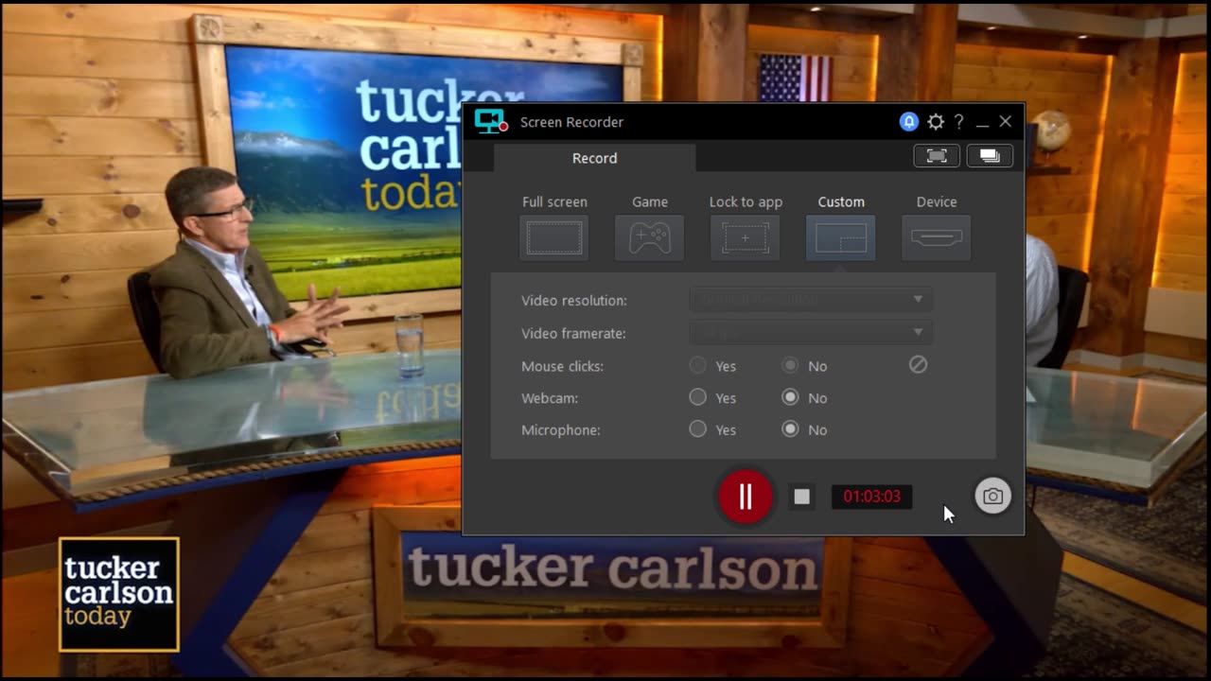Pause the recording with the red button
1211x681 pixels.
pyautogui.click(x=746, y=497)
